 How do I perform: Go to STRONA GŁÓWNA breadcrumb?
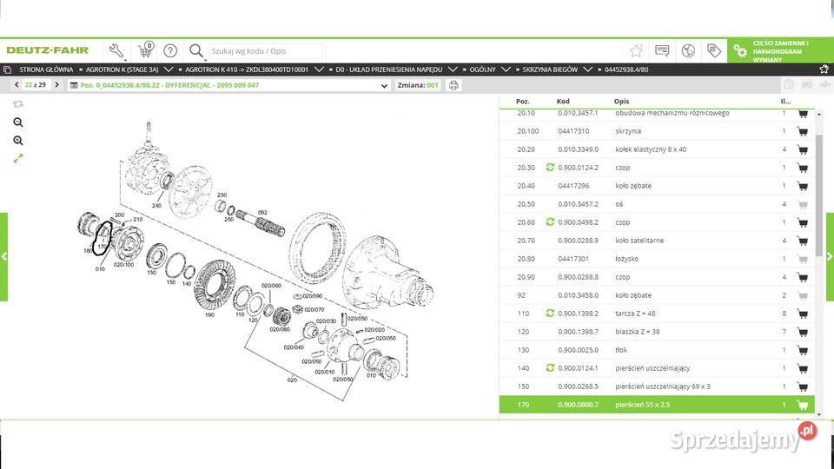[x=45, y=69]
